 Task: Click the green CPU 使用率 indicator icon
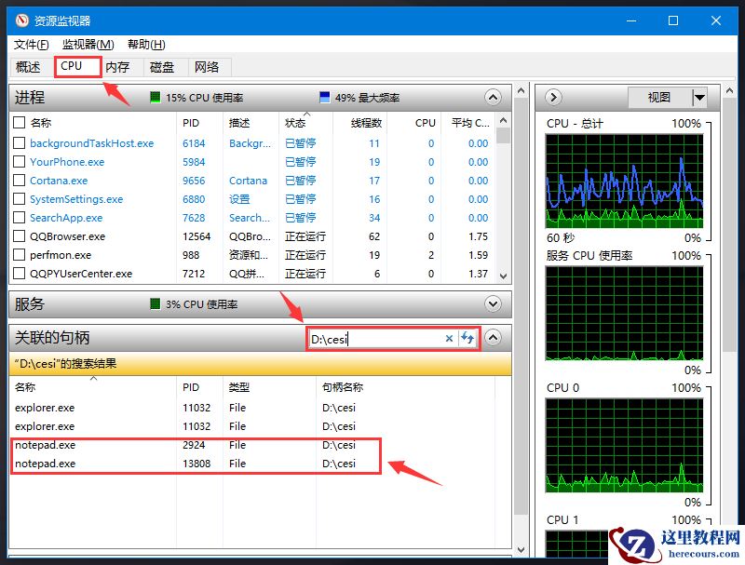(x=154, y=97)
